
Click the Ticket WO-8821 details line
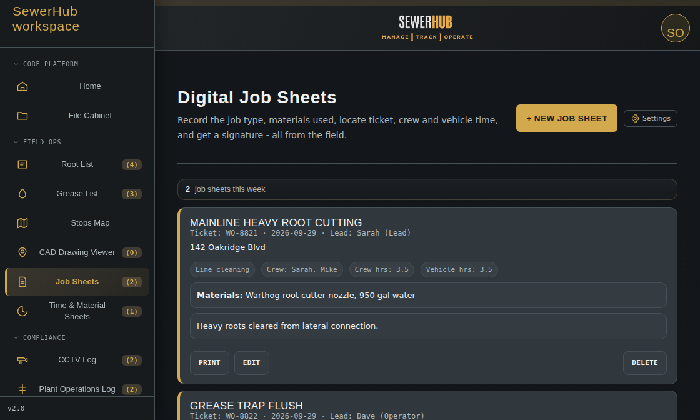click(300, 233)
